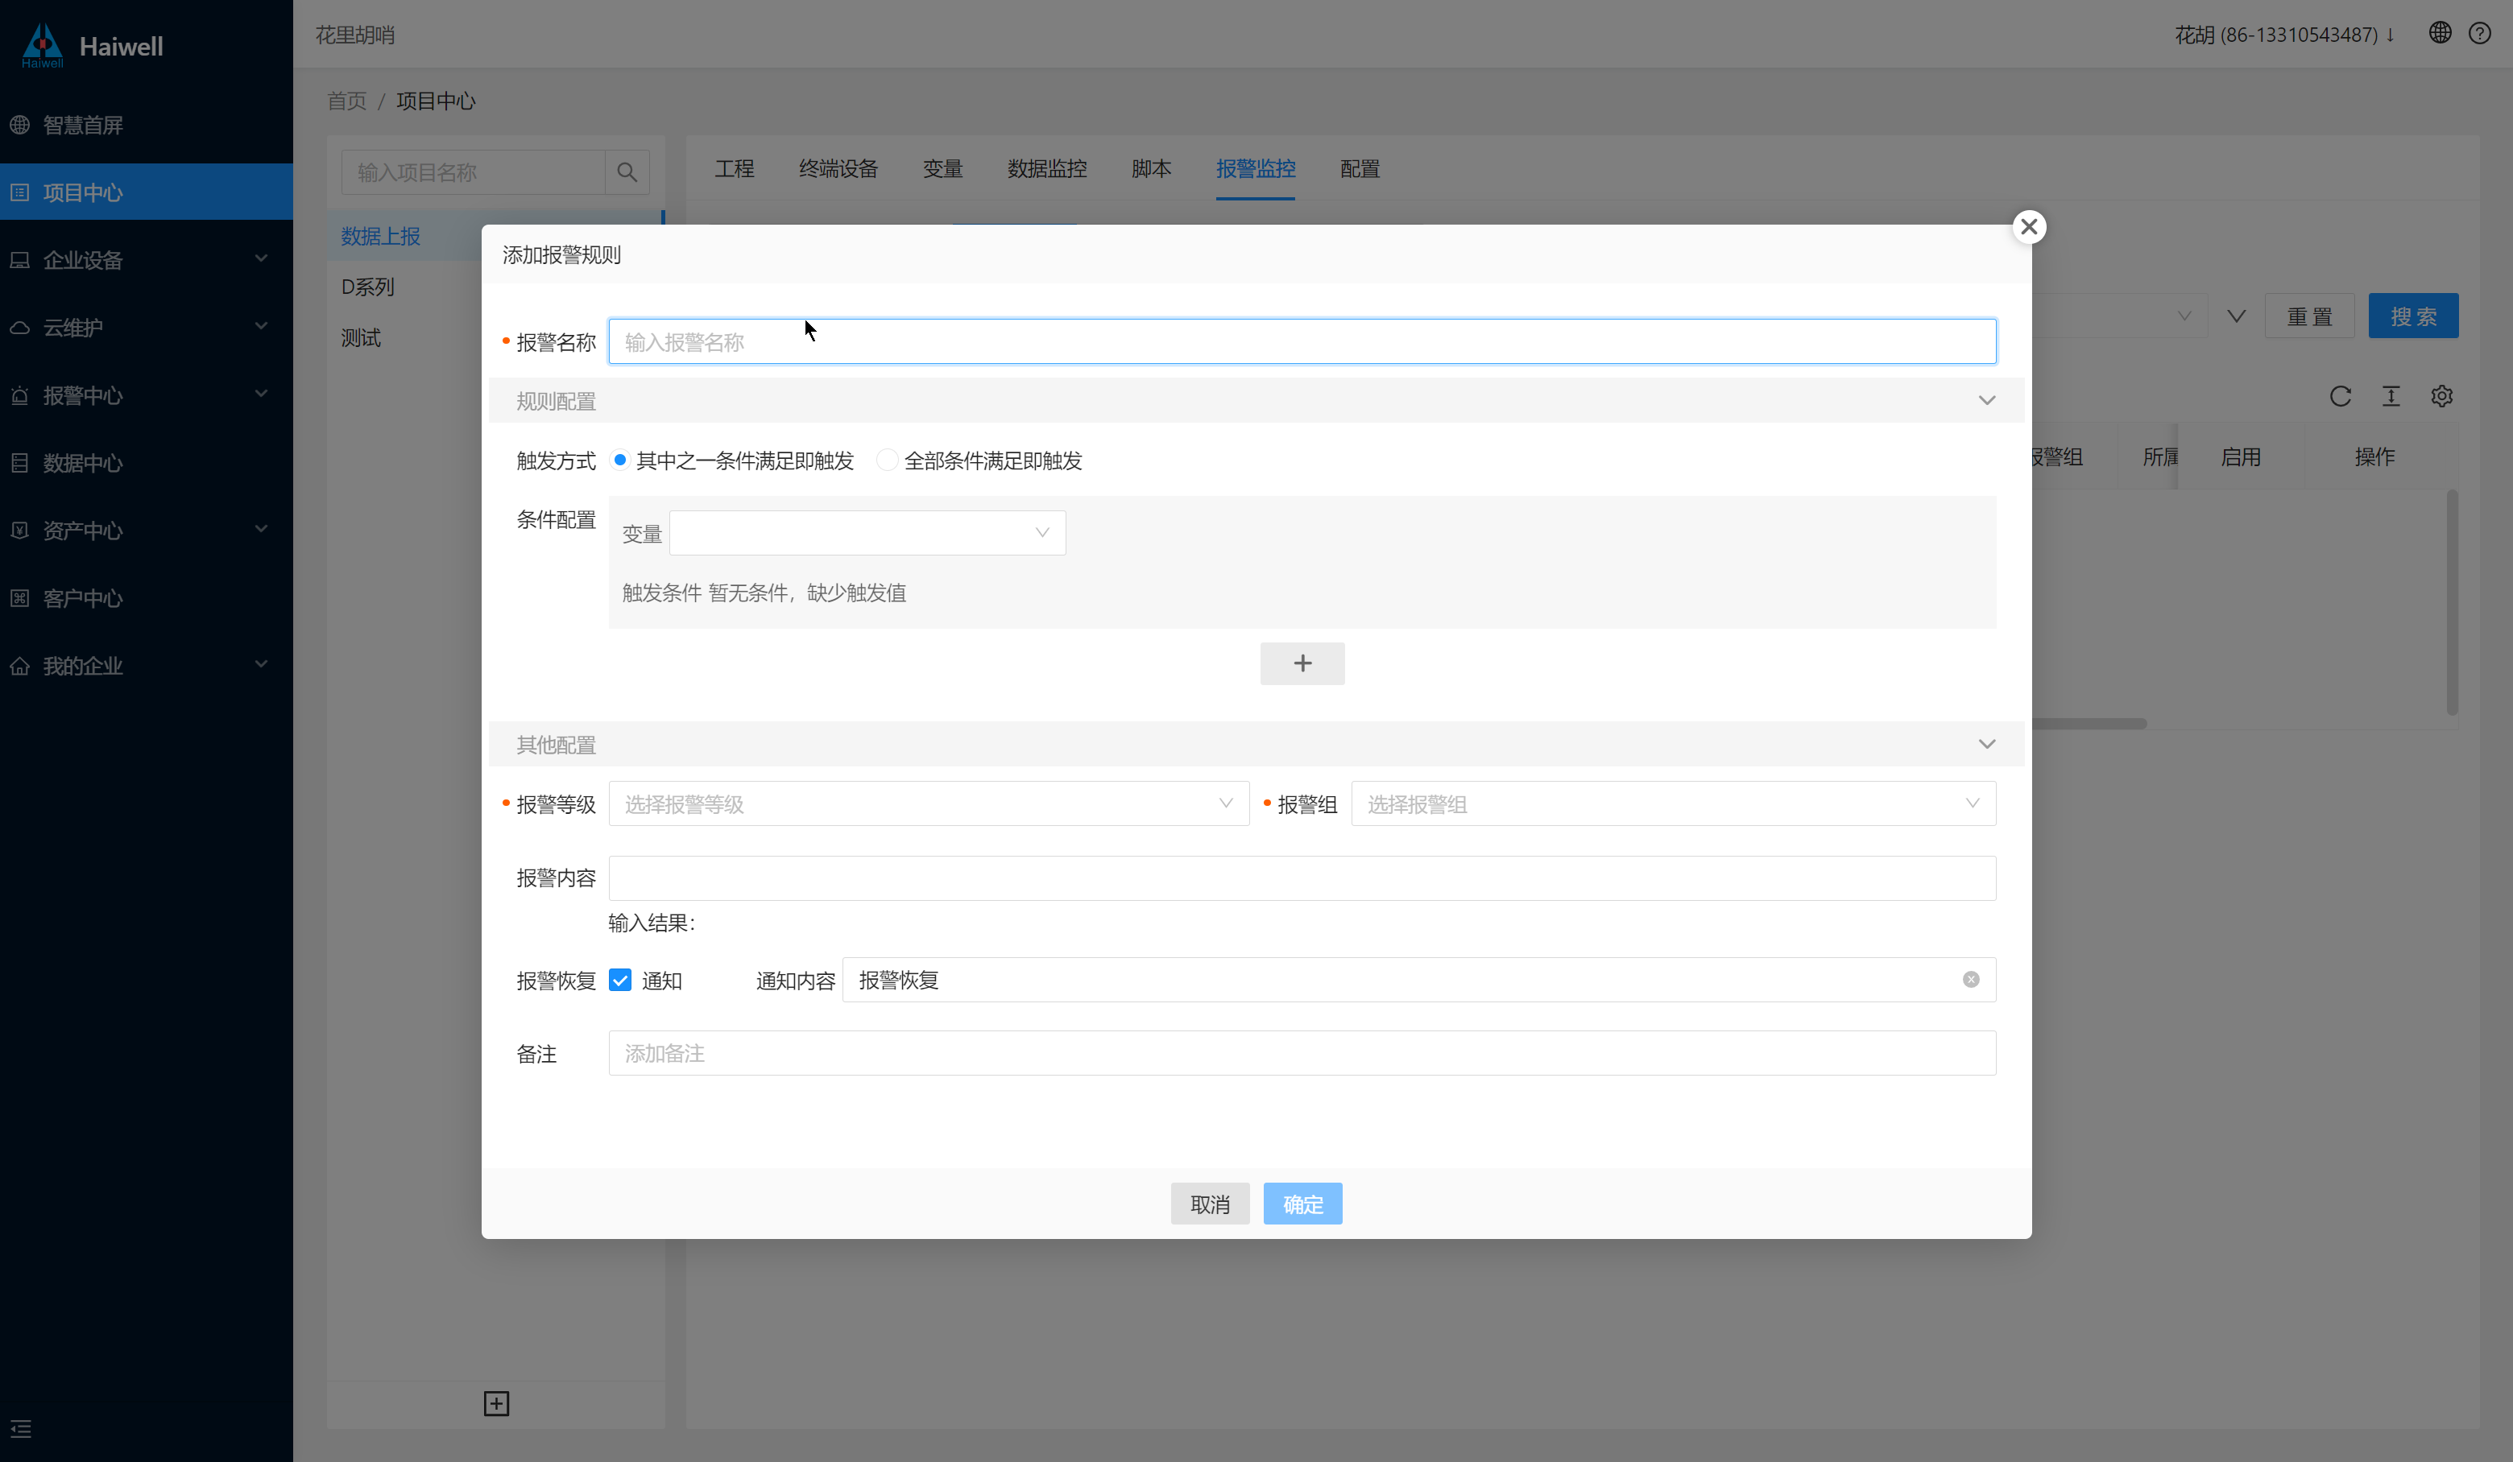Select 全部条件满足即触发 radio option
This screenshot has height=1462, width=2513.
click(887, 460)
